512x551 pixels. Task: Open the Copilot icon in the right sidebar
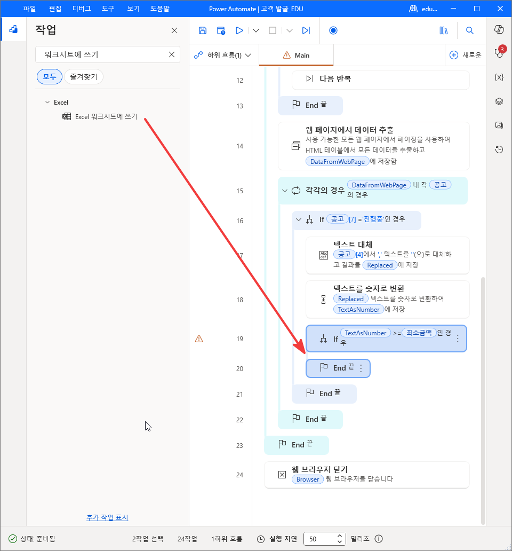pyautogui.click(x=499, y=29)
